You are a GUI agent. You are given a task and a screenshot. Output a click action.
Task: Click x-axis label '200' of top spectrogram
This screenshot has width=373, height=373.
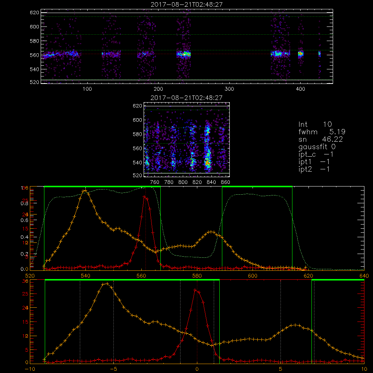coord(158,89)
